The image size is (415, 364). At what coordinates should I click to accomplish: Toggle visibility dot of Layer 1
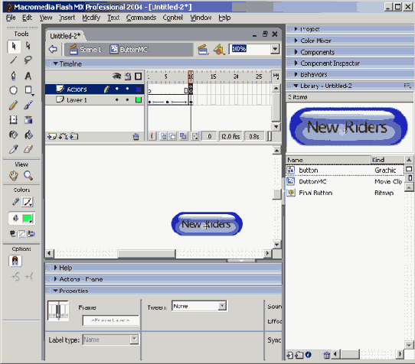coord(116,100)
